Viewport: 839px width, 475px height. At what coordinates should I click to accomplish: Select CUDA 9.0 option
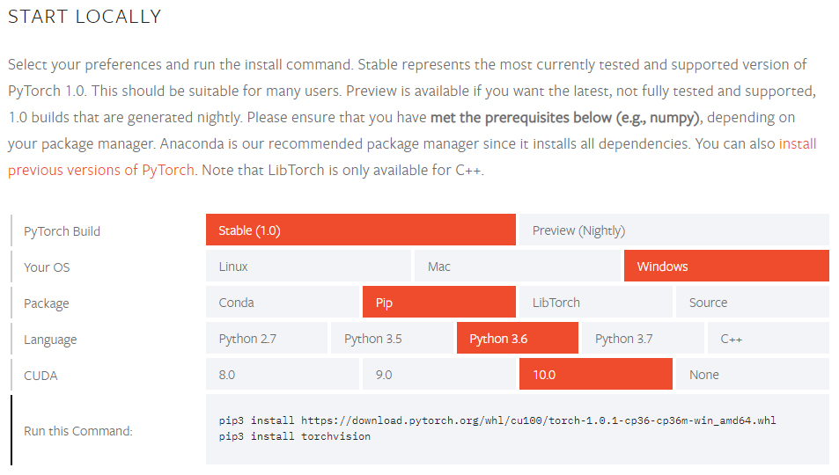click(x=438, y=375)
